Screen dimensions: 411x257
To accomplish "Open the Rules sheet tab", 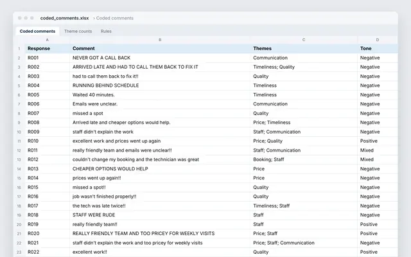I will coord(106,31).
